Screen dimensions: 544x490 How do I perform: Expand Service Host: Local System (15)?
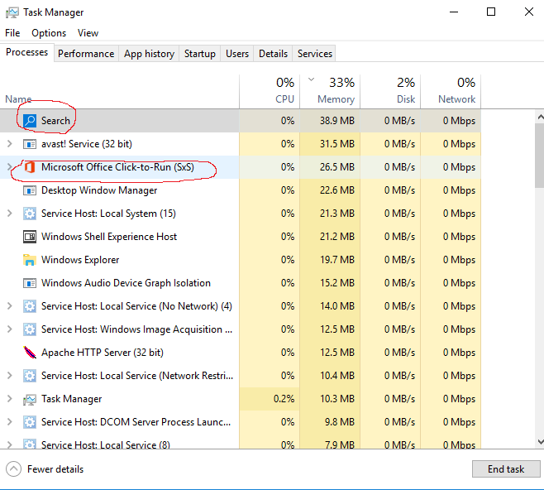pyautogui.click(x=10, y=214)
